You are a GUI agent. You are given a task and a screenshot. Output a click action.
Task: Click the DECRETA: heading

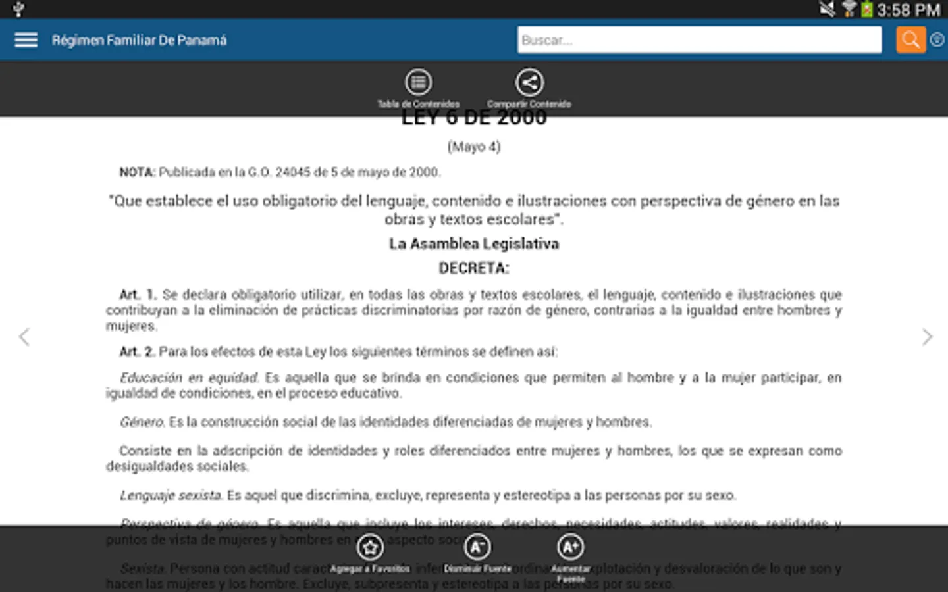tap(474, 268)
